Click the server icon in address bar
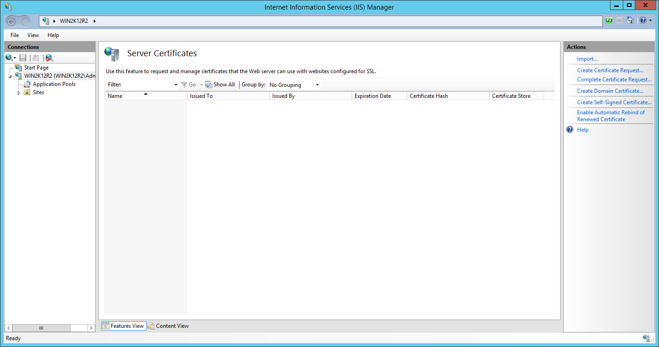 (x=46, y=21)
